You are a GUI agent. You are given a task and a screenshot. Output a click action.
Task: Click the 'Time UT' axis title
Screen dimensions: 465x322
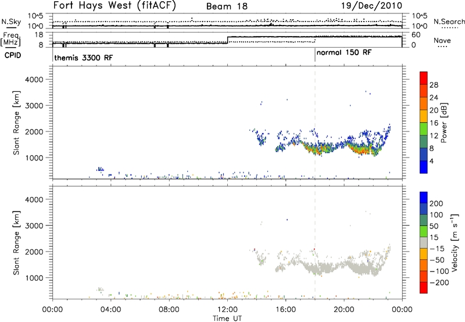coord(227,319)
